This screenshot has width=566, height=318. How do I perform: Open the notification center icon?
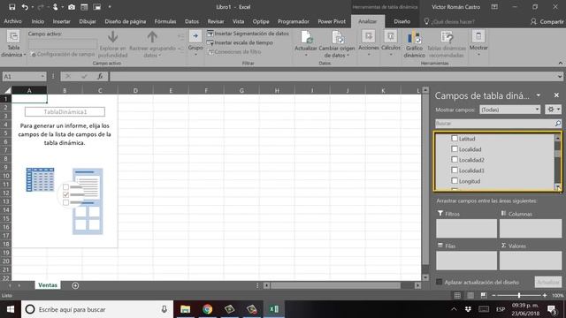552,309
